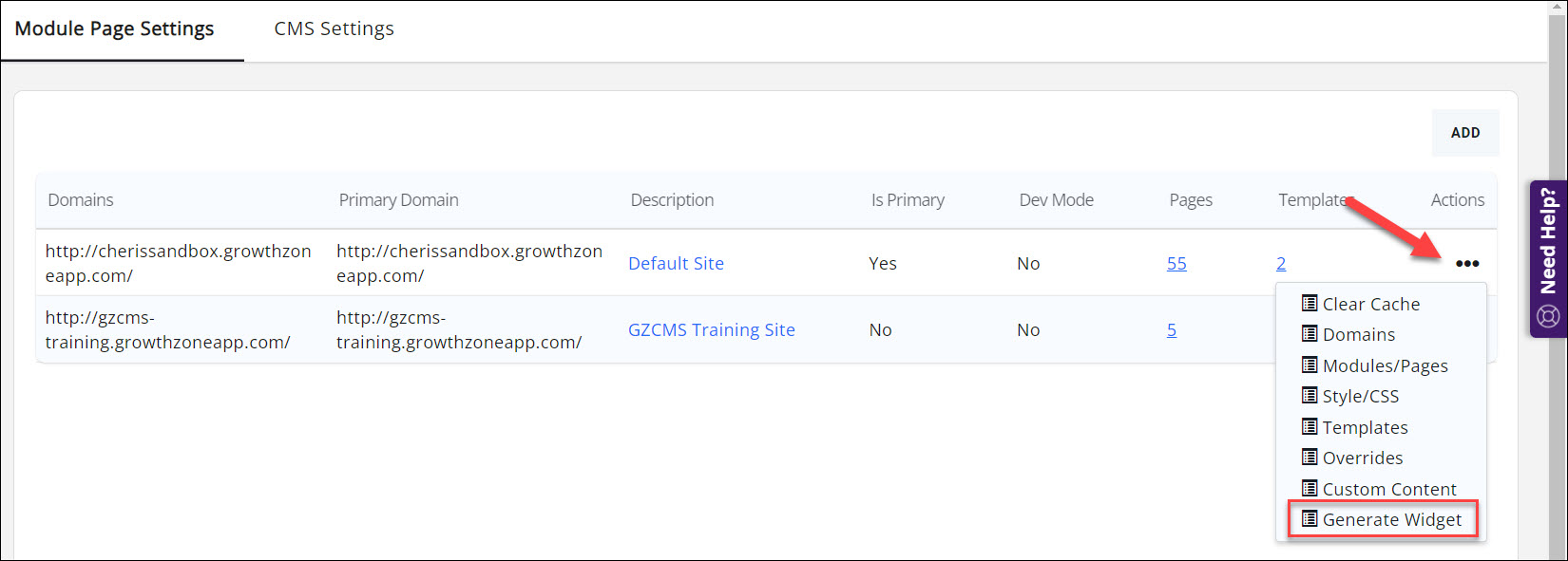Click the Custom Content list icon
Image resolution: width=1568 pixels, height=561 pixels.
[1310, 489]
